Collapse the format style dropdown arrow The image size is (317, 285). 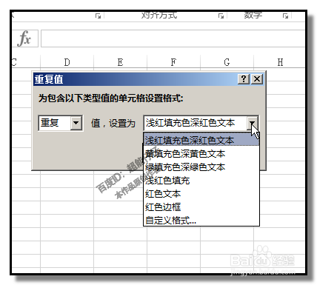pyautogui.click(x=252, y=123)
